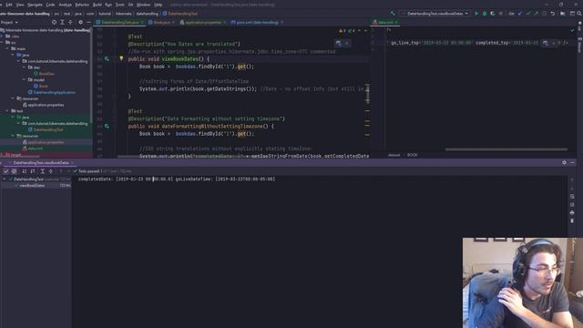Open the Navigate menu
The height and width of the screenshot is (328, 583).
(x=35, y=5)
